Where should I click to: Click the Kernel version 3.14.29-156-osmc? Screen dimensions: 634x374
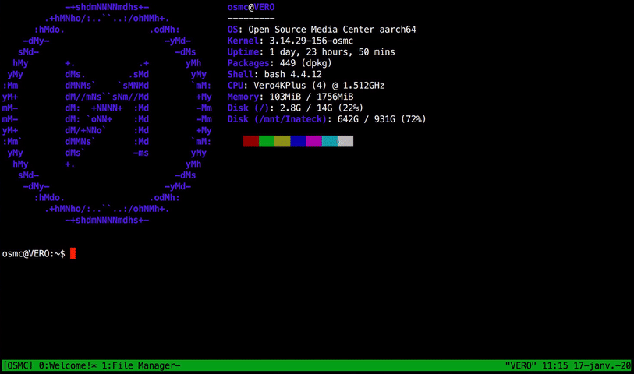point(311,41)
